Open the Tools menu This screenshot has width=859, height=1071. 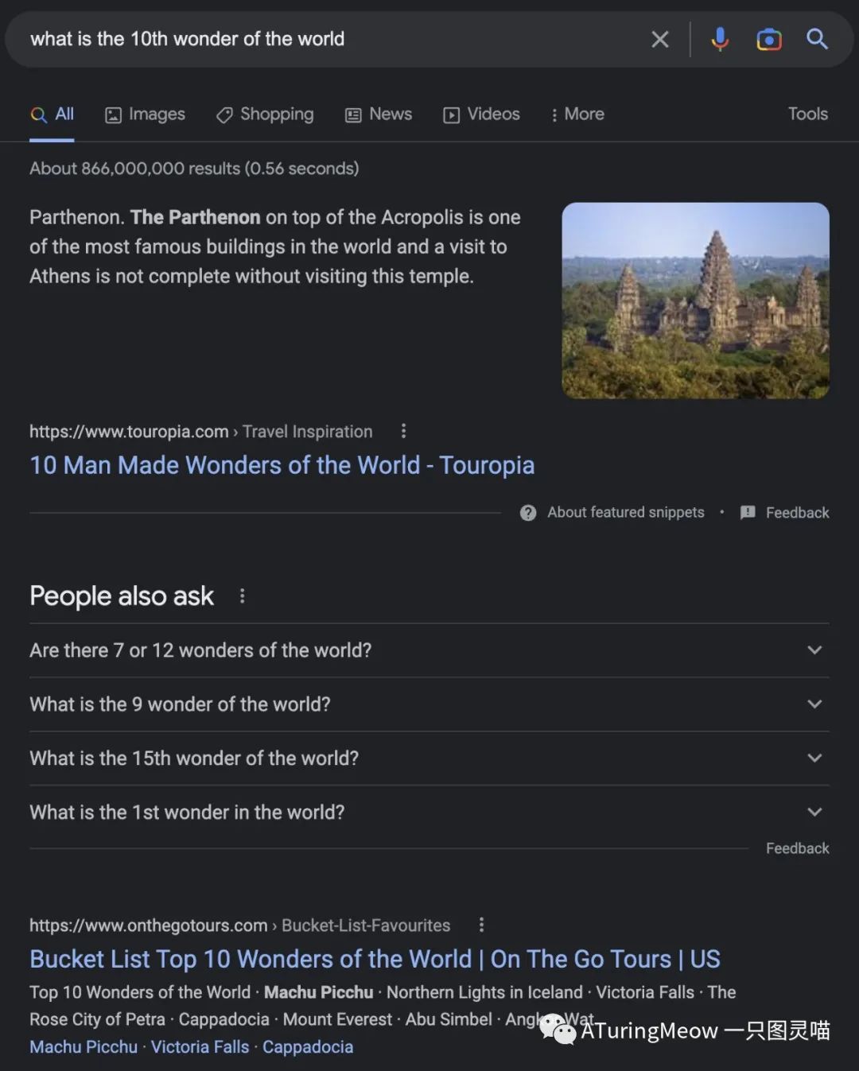[808, 114]
